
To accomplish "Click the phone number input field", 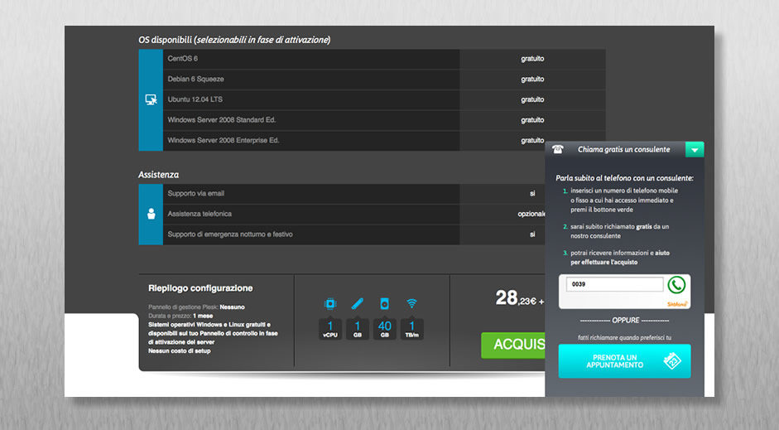I will point(614,285).
